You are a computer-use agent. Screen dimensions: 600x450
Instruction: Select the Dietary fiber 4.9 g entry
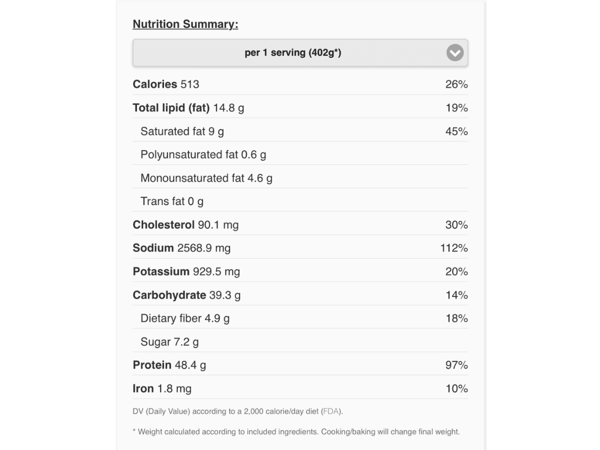click(x=185, y=318)
